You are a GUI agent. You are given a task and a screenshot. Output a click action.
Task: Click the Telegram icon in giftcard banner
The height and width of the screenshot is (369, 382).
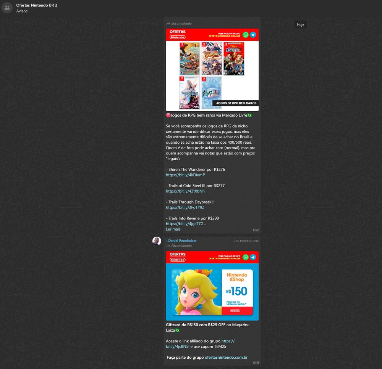pos(253,257)
